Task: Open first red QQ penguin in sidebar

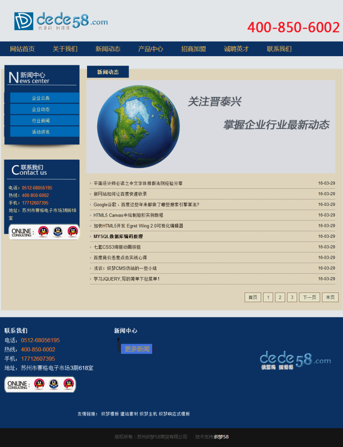Action: [x=43, y=232]
